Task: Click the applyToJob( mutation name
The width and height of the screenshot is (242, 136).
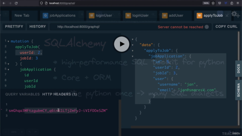Action: 28,47
